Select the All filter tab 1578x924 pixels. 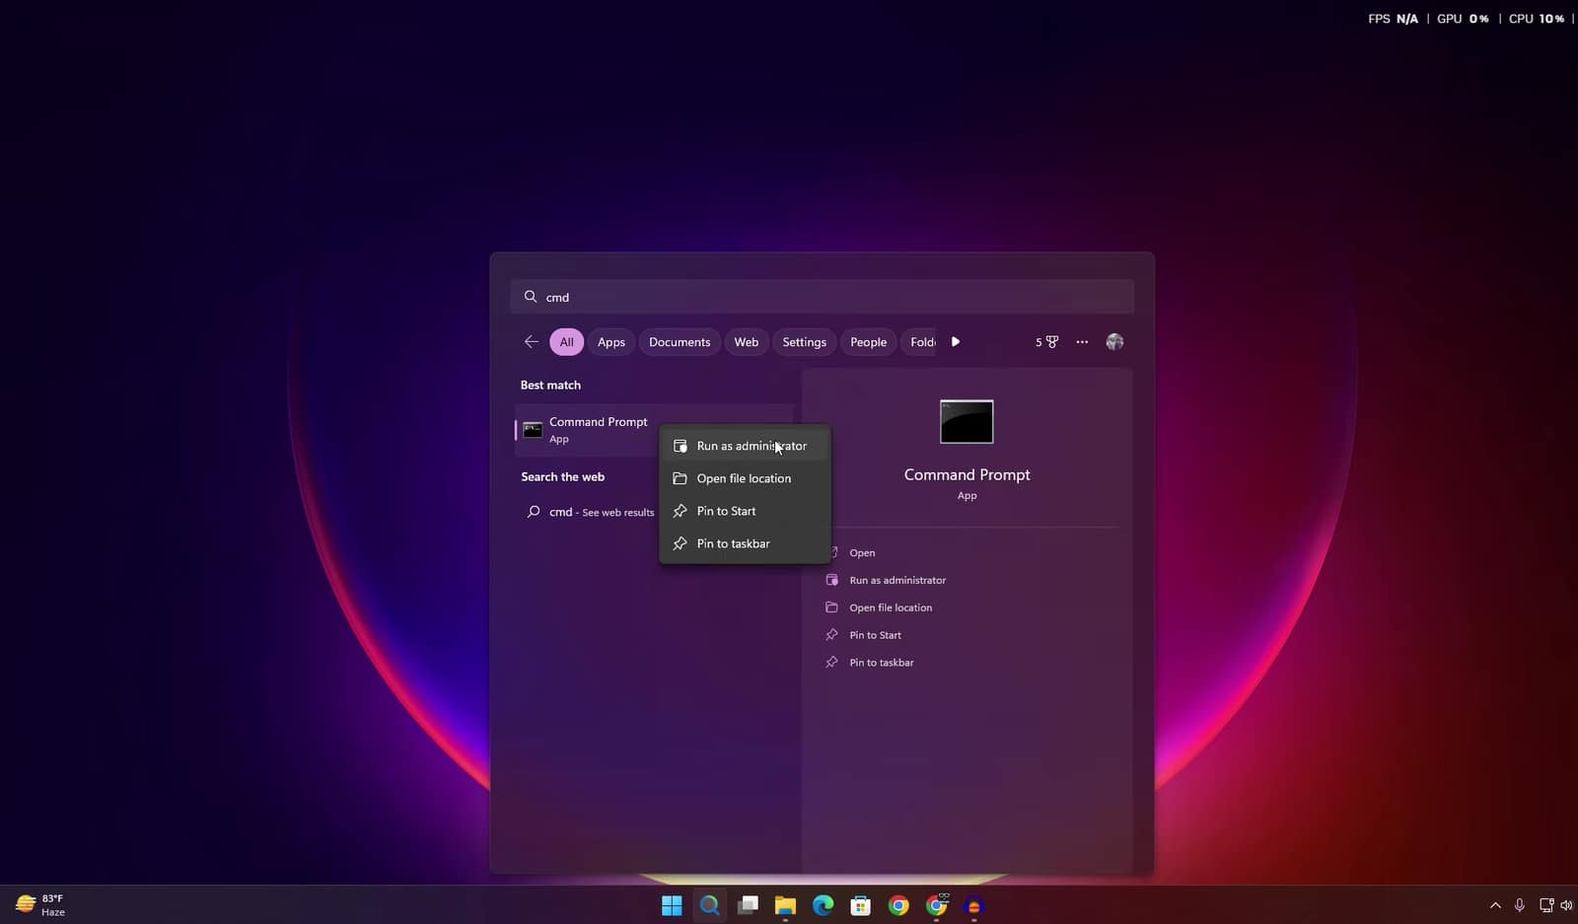point(566,342)
